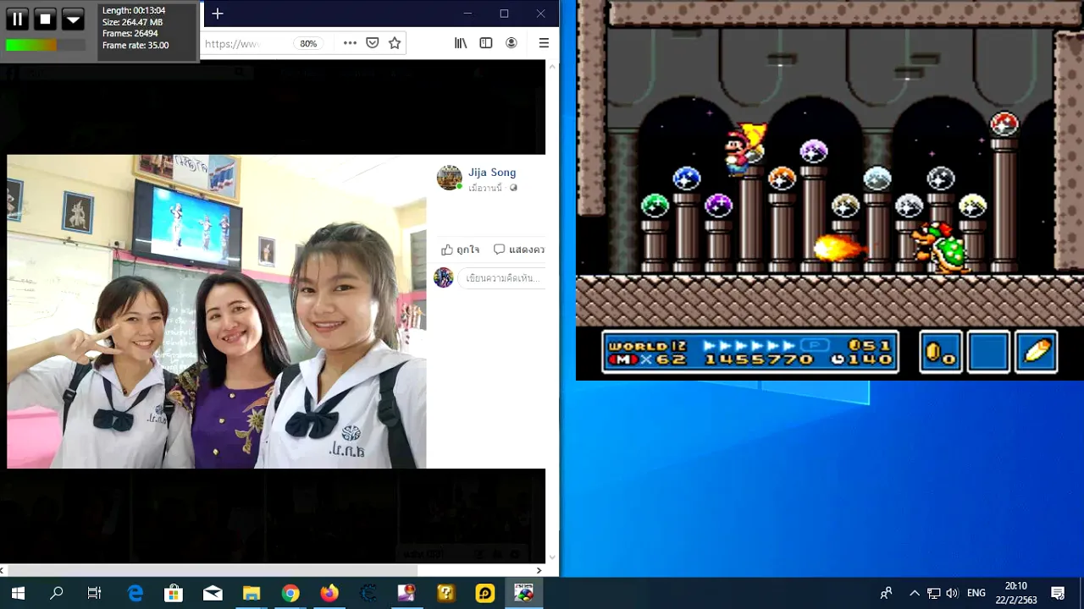
Task: Click the post privacy icon by the timestamp
Action: click(513, 188)
